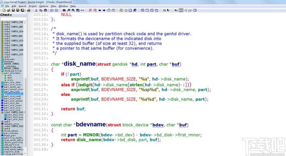Click 'return buf' on line 131

(73, 109)
